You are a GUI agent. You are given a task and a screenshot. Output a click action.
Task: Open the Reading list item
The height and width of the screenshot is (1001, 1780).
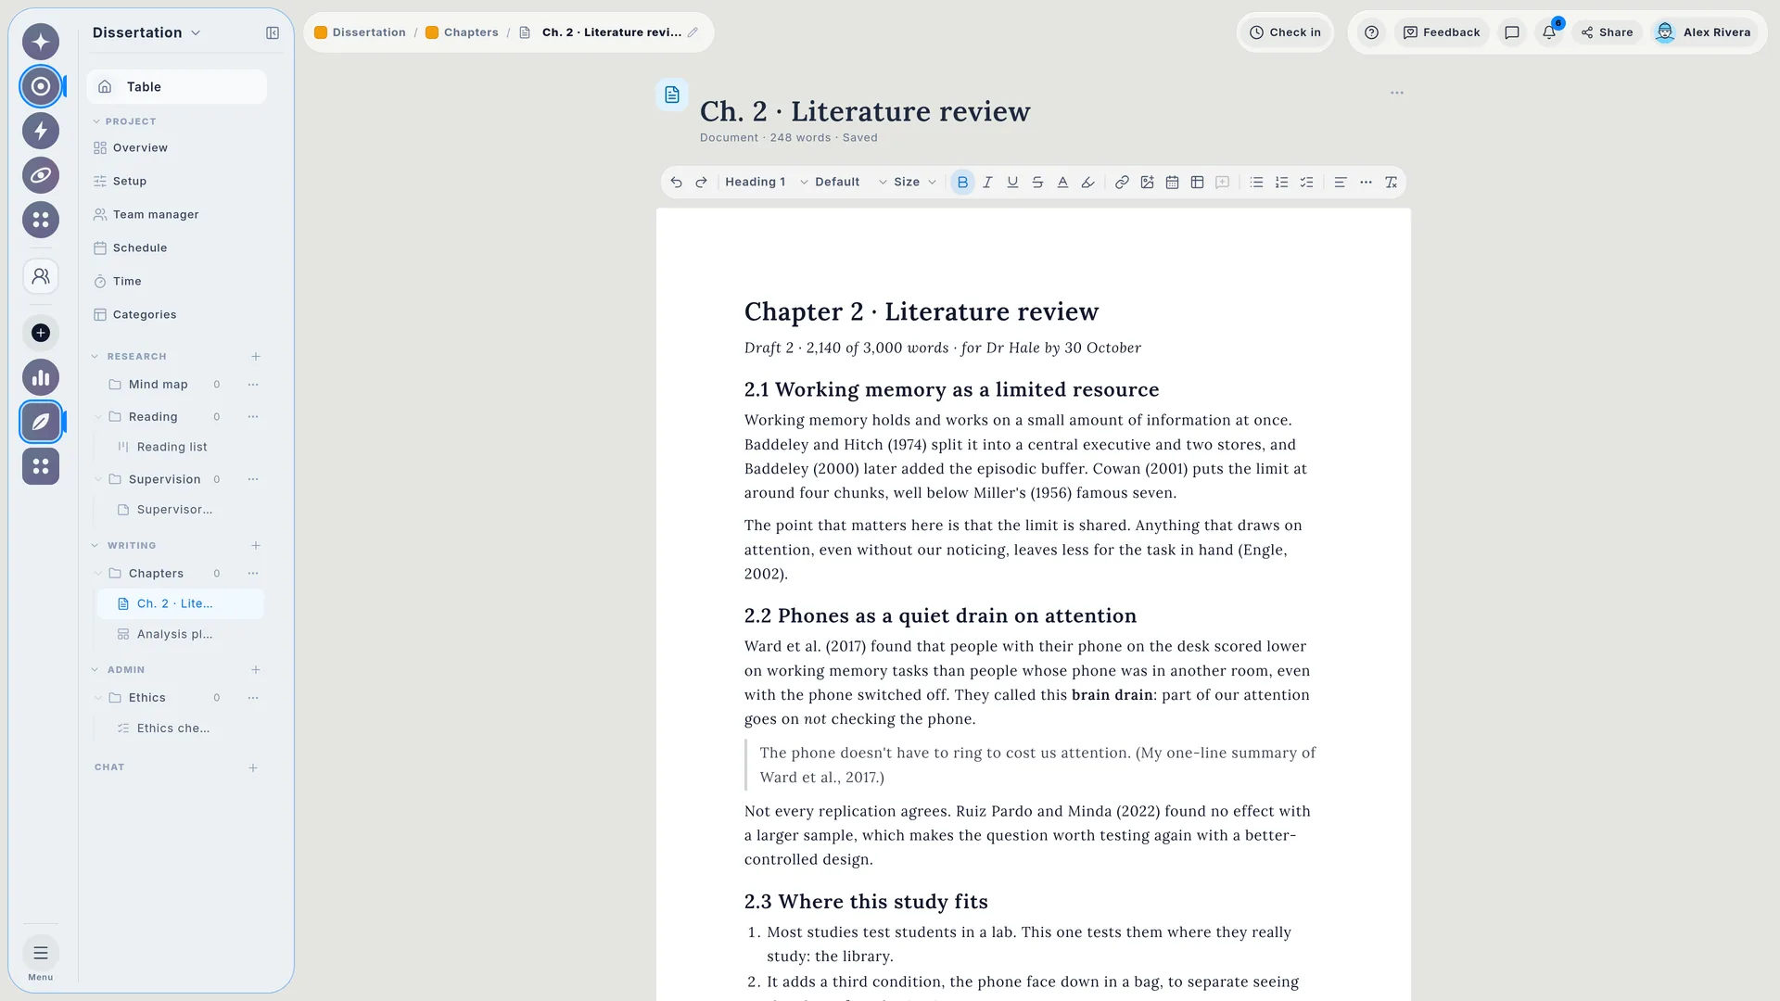(x=172, y=447)
